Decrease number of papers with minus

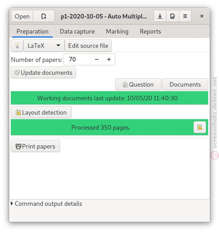97,59
